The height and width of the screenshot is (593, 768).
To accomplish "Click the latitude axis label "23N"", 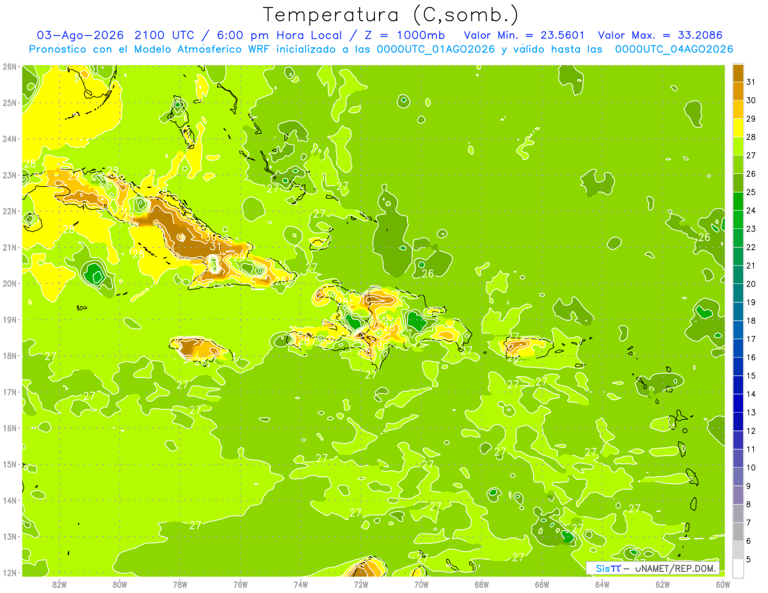I will 10,175.
